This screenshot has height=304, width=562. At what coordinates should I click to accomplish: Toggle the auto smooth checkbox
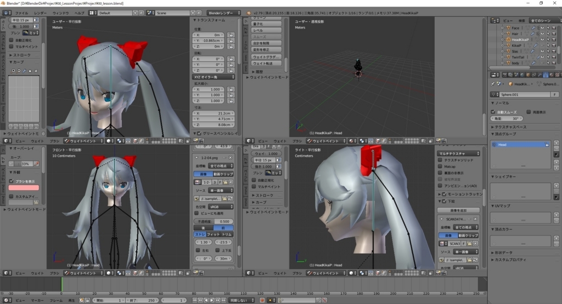point(493,112)
